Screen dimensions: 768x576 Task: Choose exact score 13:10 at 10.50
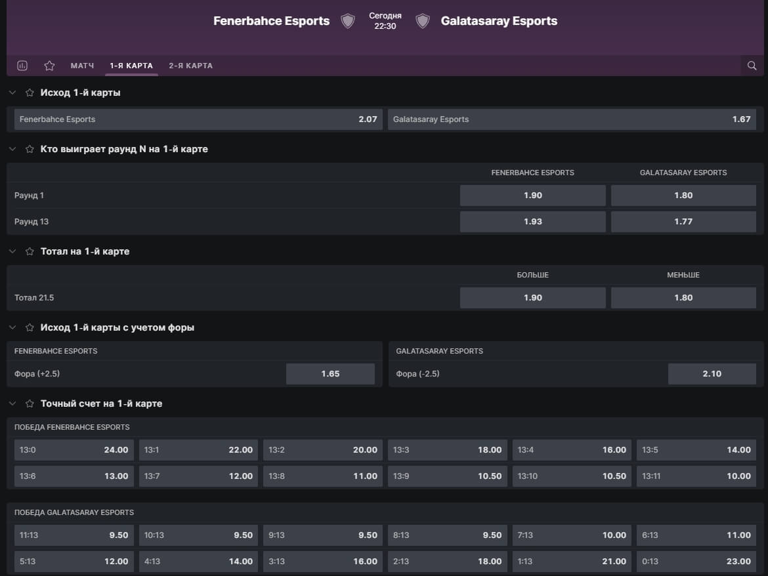coord(572,476)
